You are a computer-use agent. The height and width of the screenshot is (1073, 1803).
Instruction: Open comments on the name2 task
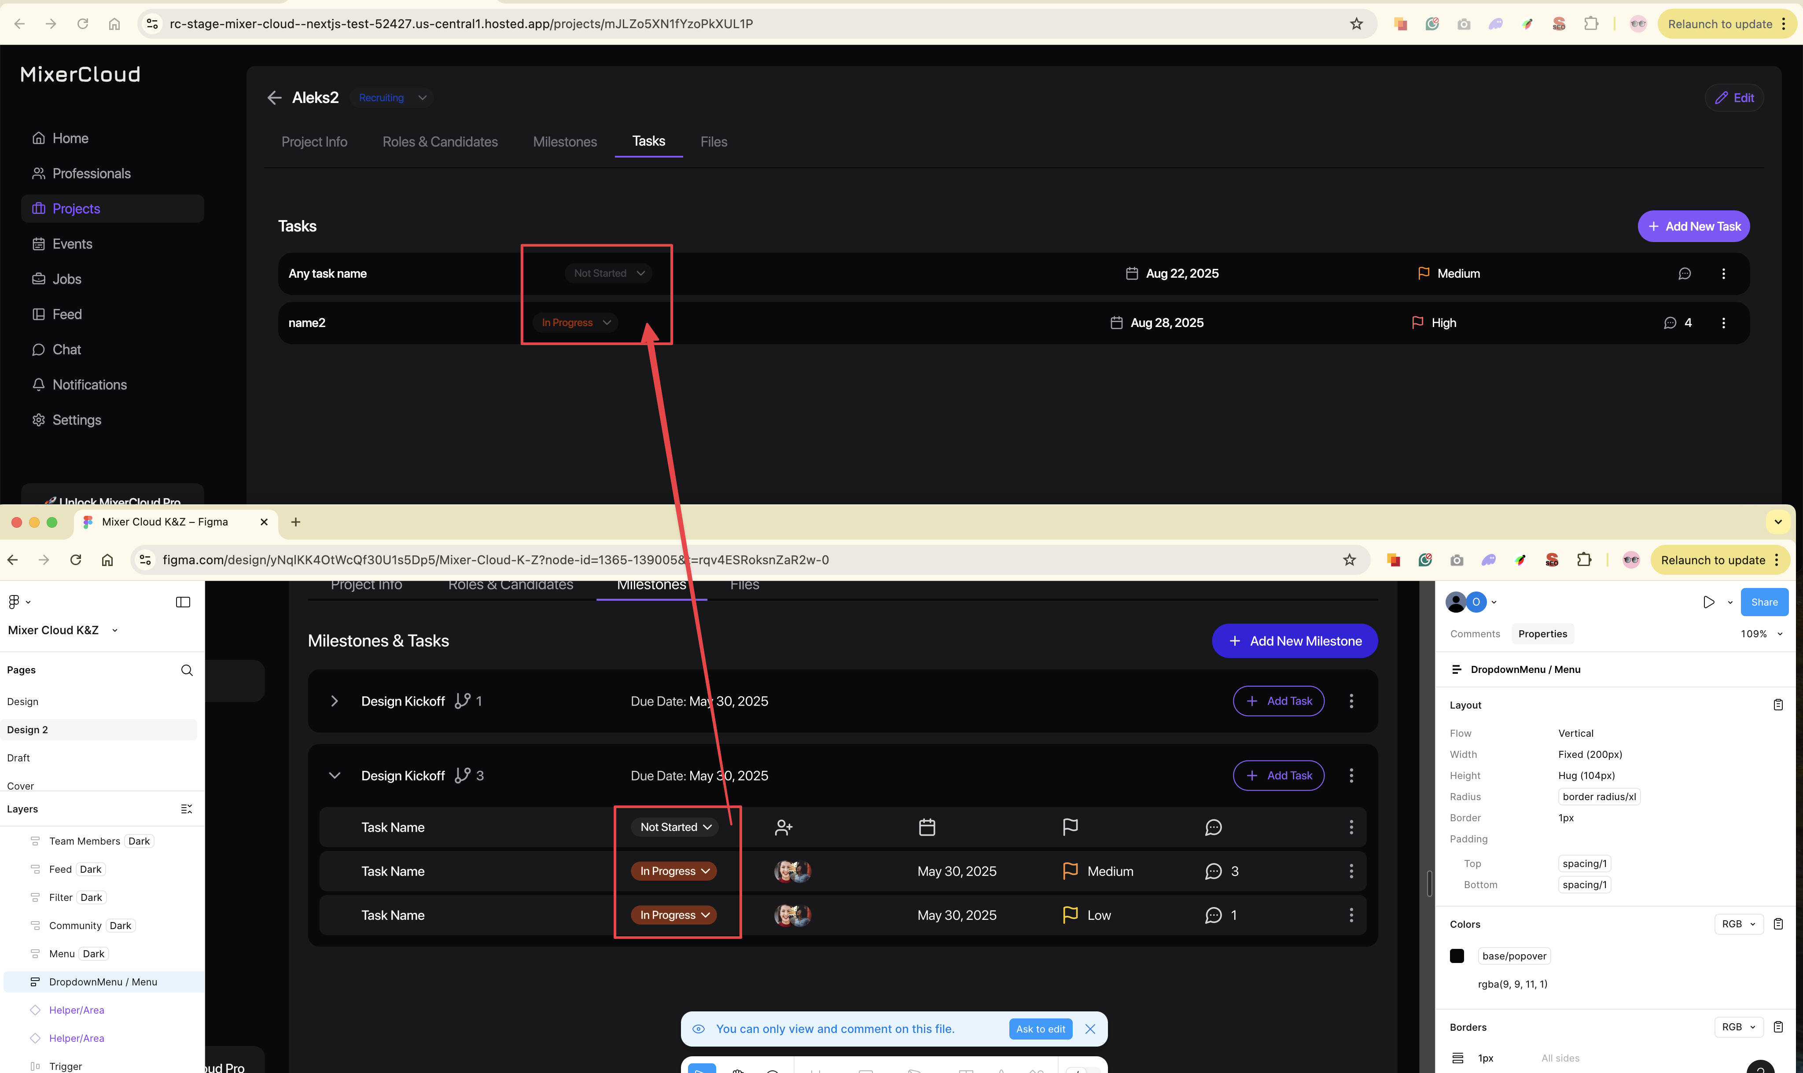pyautogui.click(x=1670, y=323)
